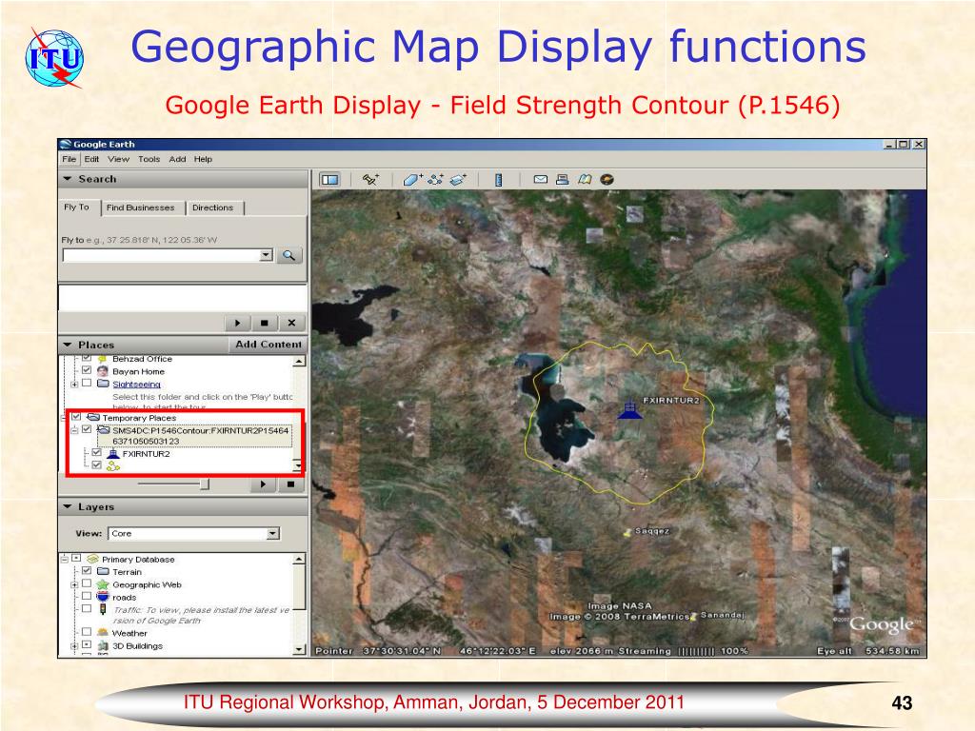Uncheck the FXIRNTUR2 placemark checkbox

point(96,453)
